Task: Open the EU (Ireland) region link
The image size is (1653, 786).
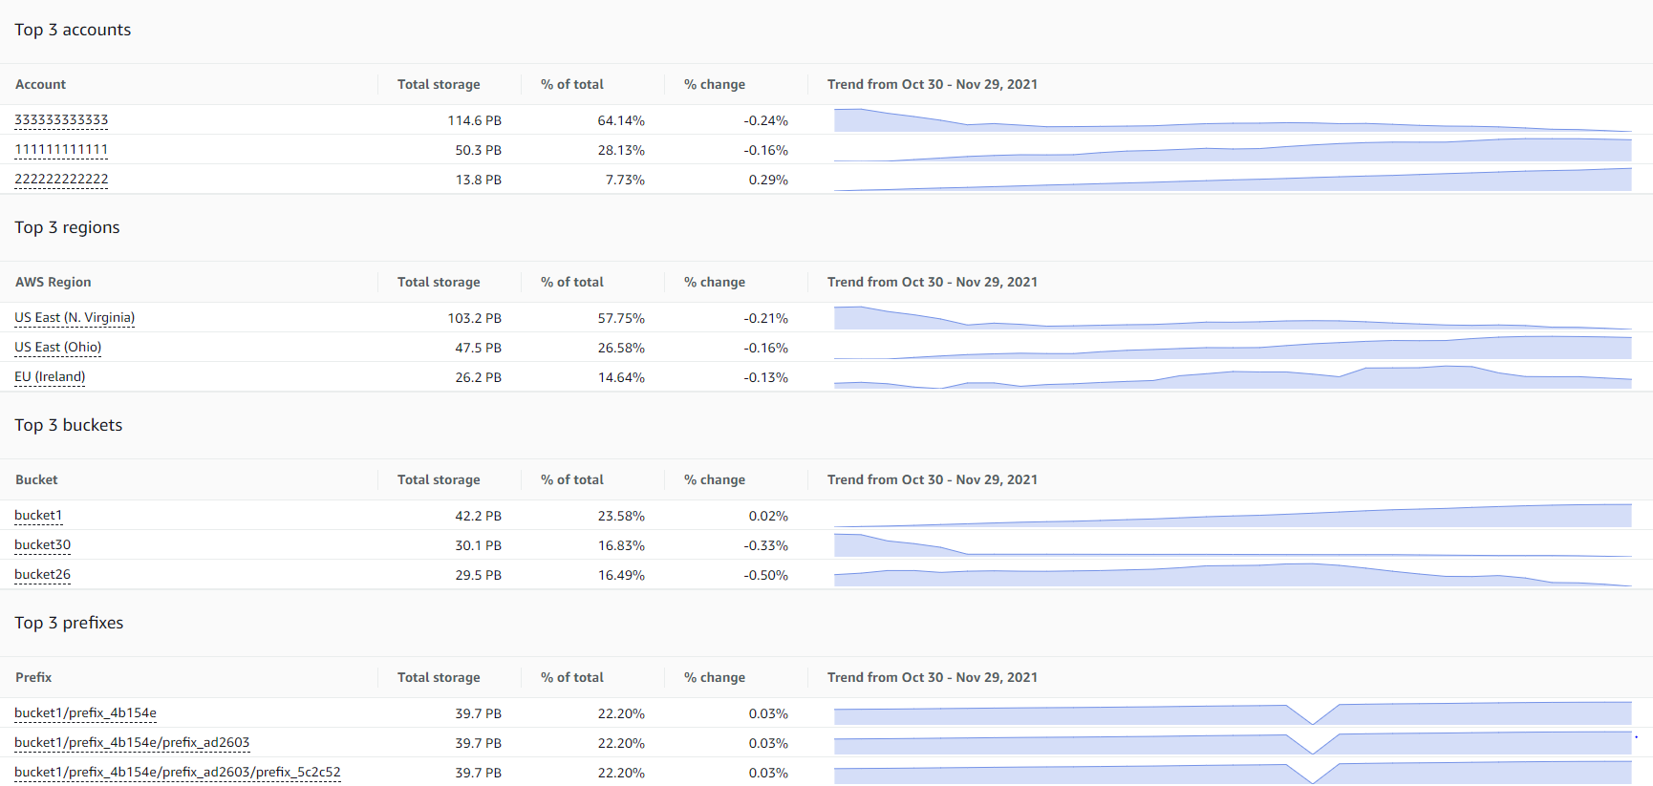Action: [50, 377]
